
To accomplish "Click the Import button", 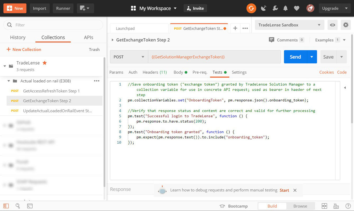I will click(40, 8).
